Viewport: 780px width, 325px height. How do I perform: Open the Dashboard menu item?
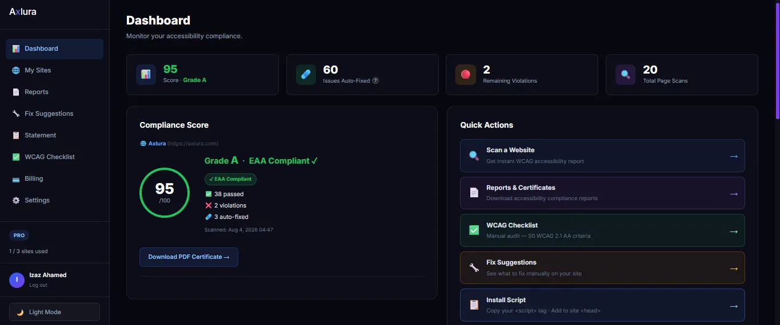pos(54,49)
